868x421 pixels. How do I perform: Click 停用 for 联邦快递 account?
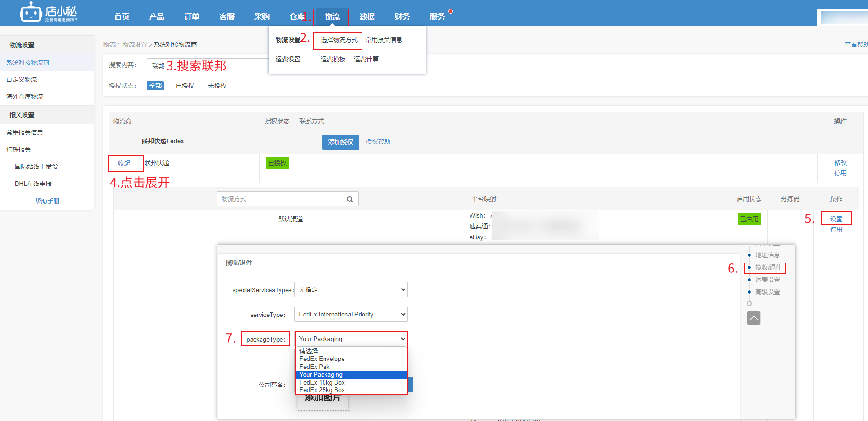tap(841, 173)
